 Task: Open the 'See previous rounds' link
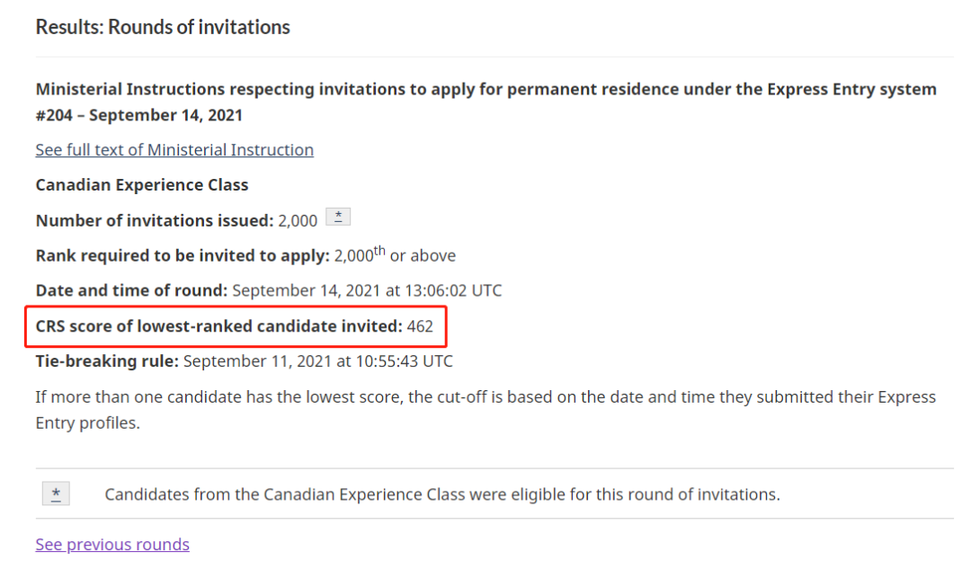[x=112, y=545]
